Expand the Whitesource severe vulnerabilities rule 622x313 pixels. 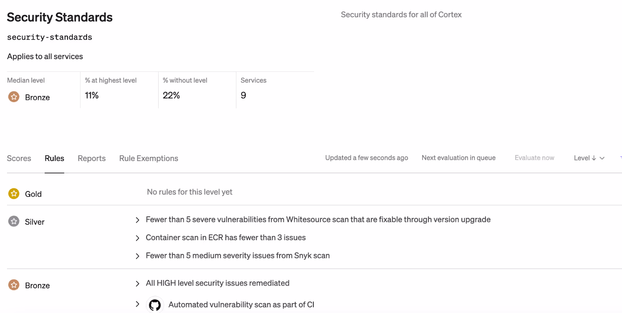[137, 220]
